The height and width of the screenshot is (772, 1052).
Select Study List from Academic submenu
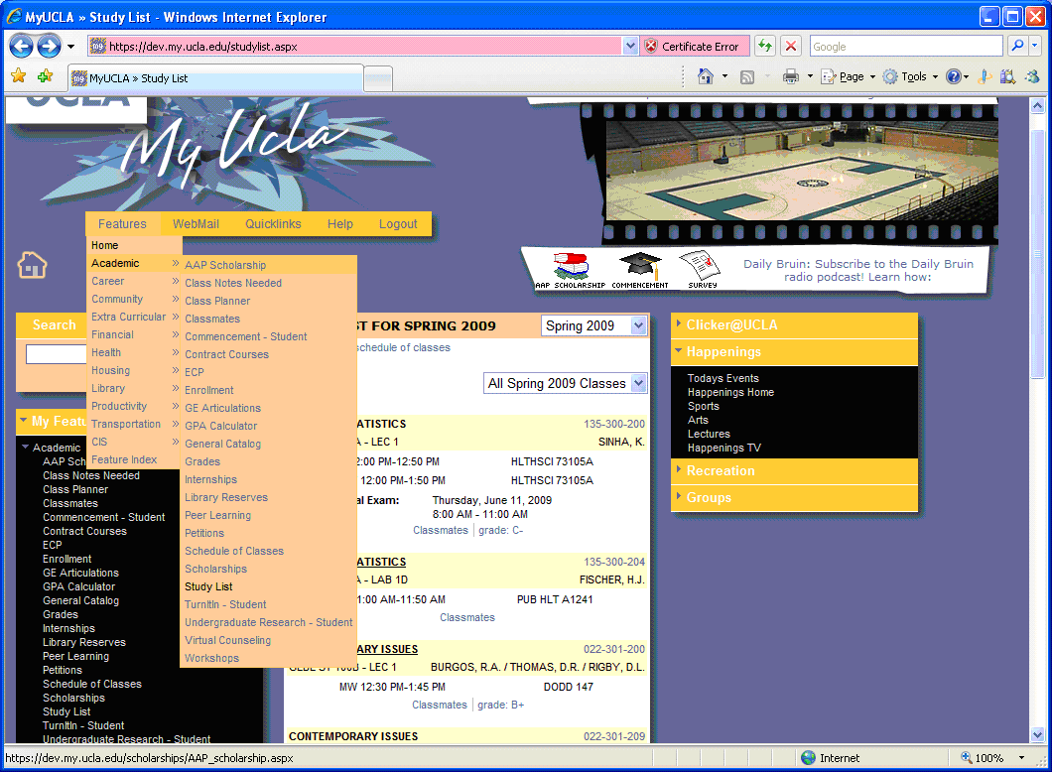tap(208, 586)
